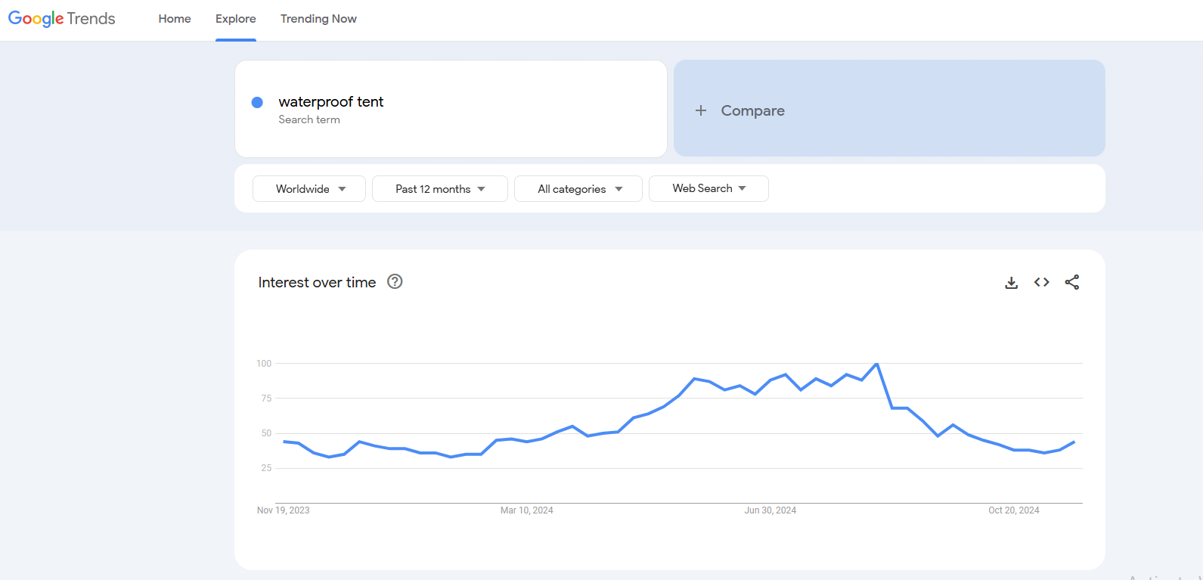Viewport: 1203px width, 580px height.
Task: Show help for Interest over time
Action: (395, 281)
